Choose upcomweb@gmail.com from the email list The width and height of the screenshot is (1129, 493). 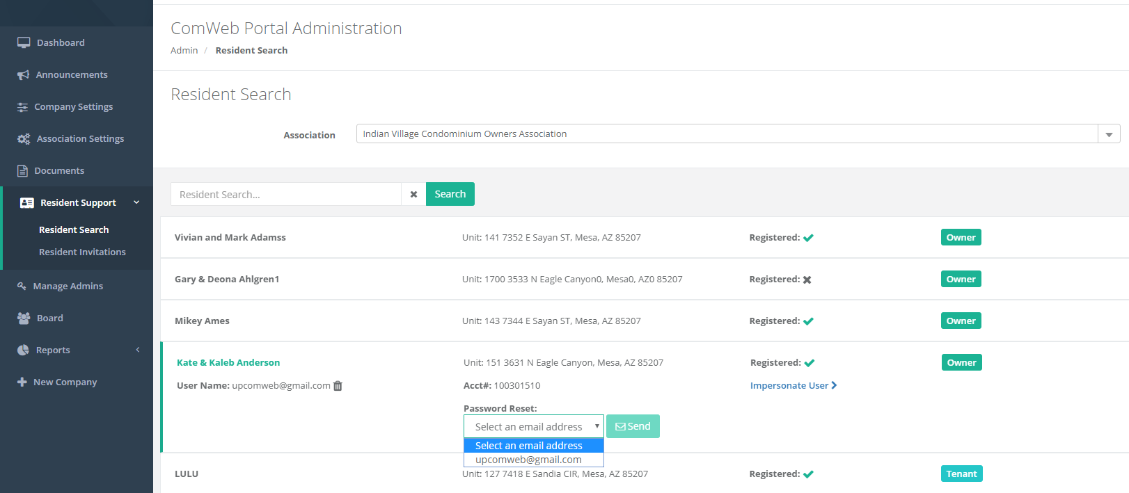pyautogui.click(x=528, y=460)
